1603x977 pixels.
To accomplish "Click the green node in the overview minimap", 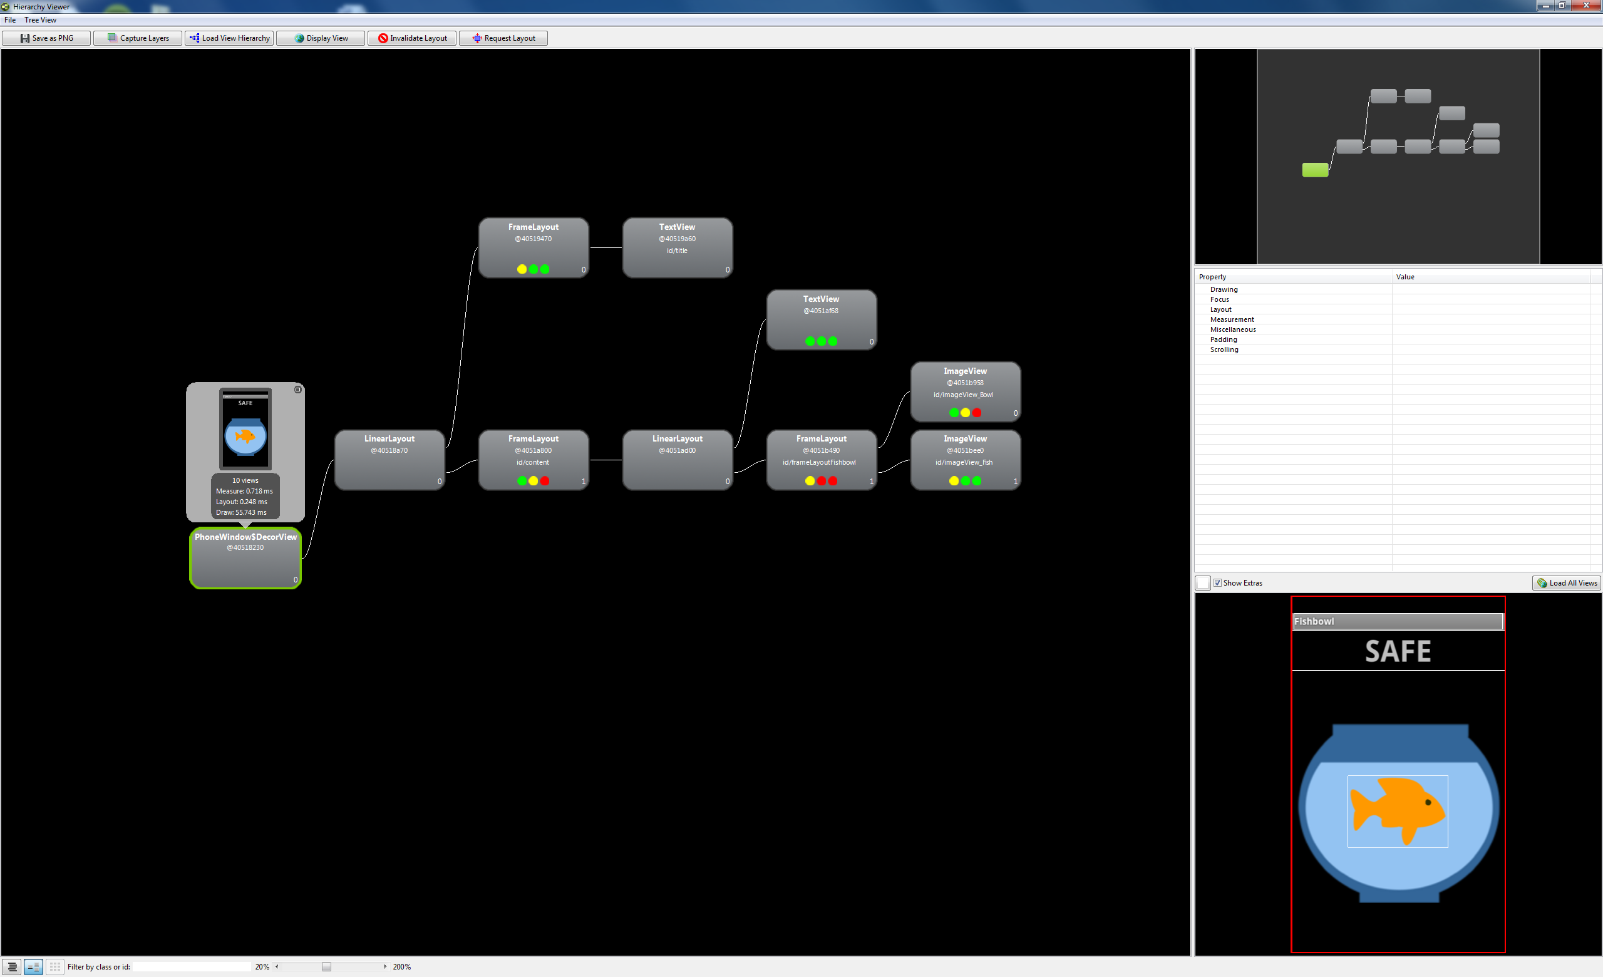I will [x=1315, y=170].
